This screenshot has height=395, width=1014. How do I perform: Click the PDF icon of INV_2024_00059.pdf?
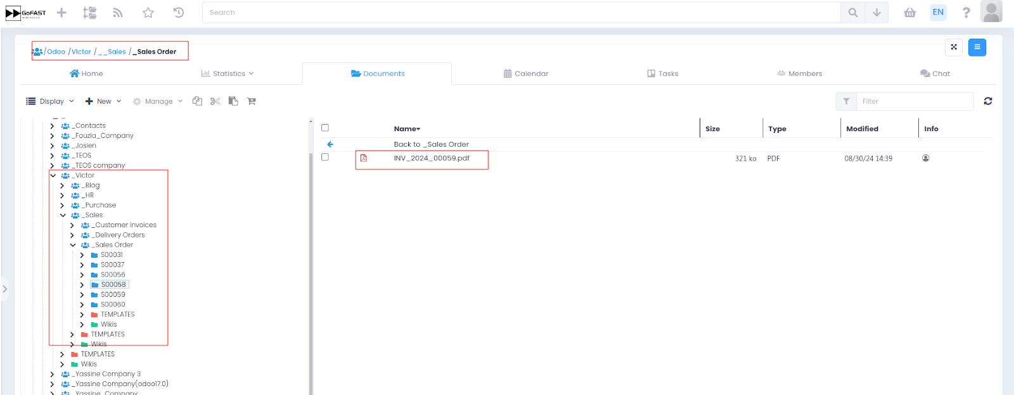pos(364,158)
